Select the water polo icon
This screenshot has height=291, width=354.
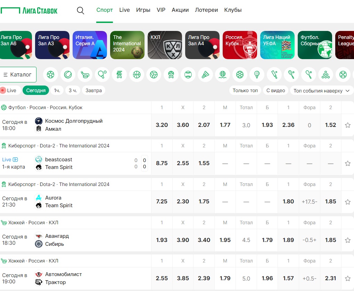click(x=223, y=74)
